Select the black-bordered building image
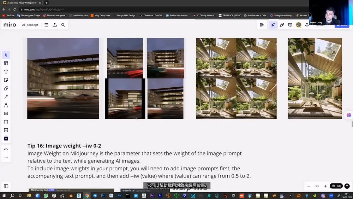The height and width of the screenshot is (199, 353). (x=125, y=99)
